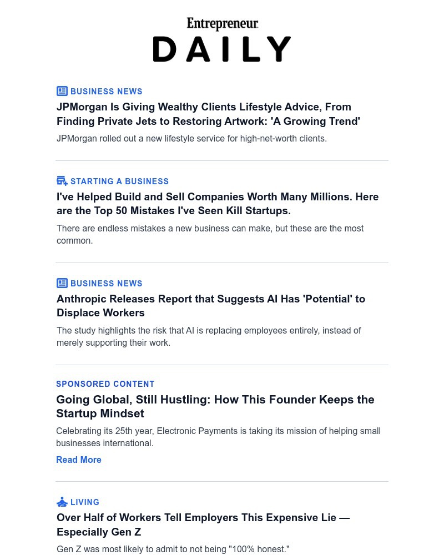This screenshot has height=555, width=444.
Task: Click the meditating person icon beside Living
Action: (x=62, y=502)
